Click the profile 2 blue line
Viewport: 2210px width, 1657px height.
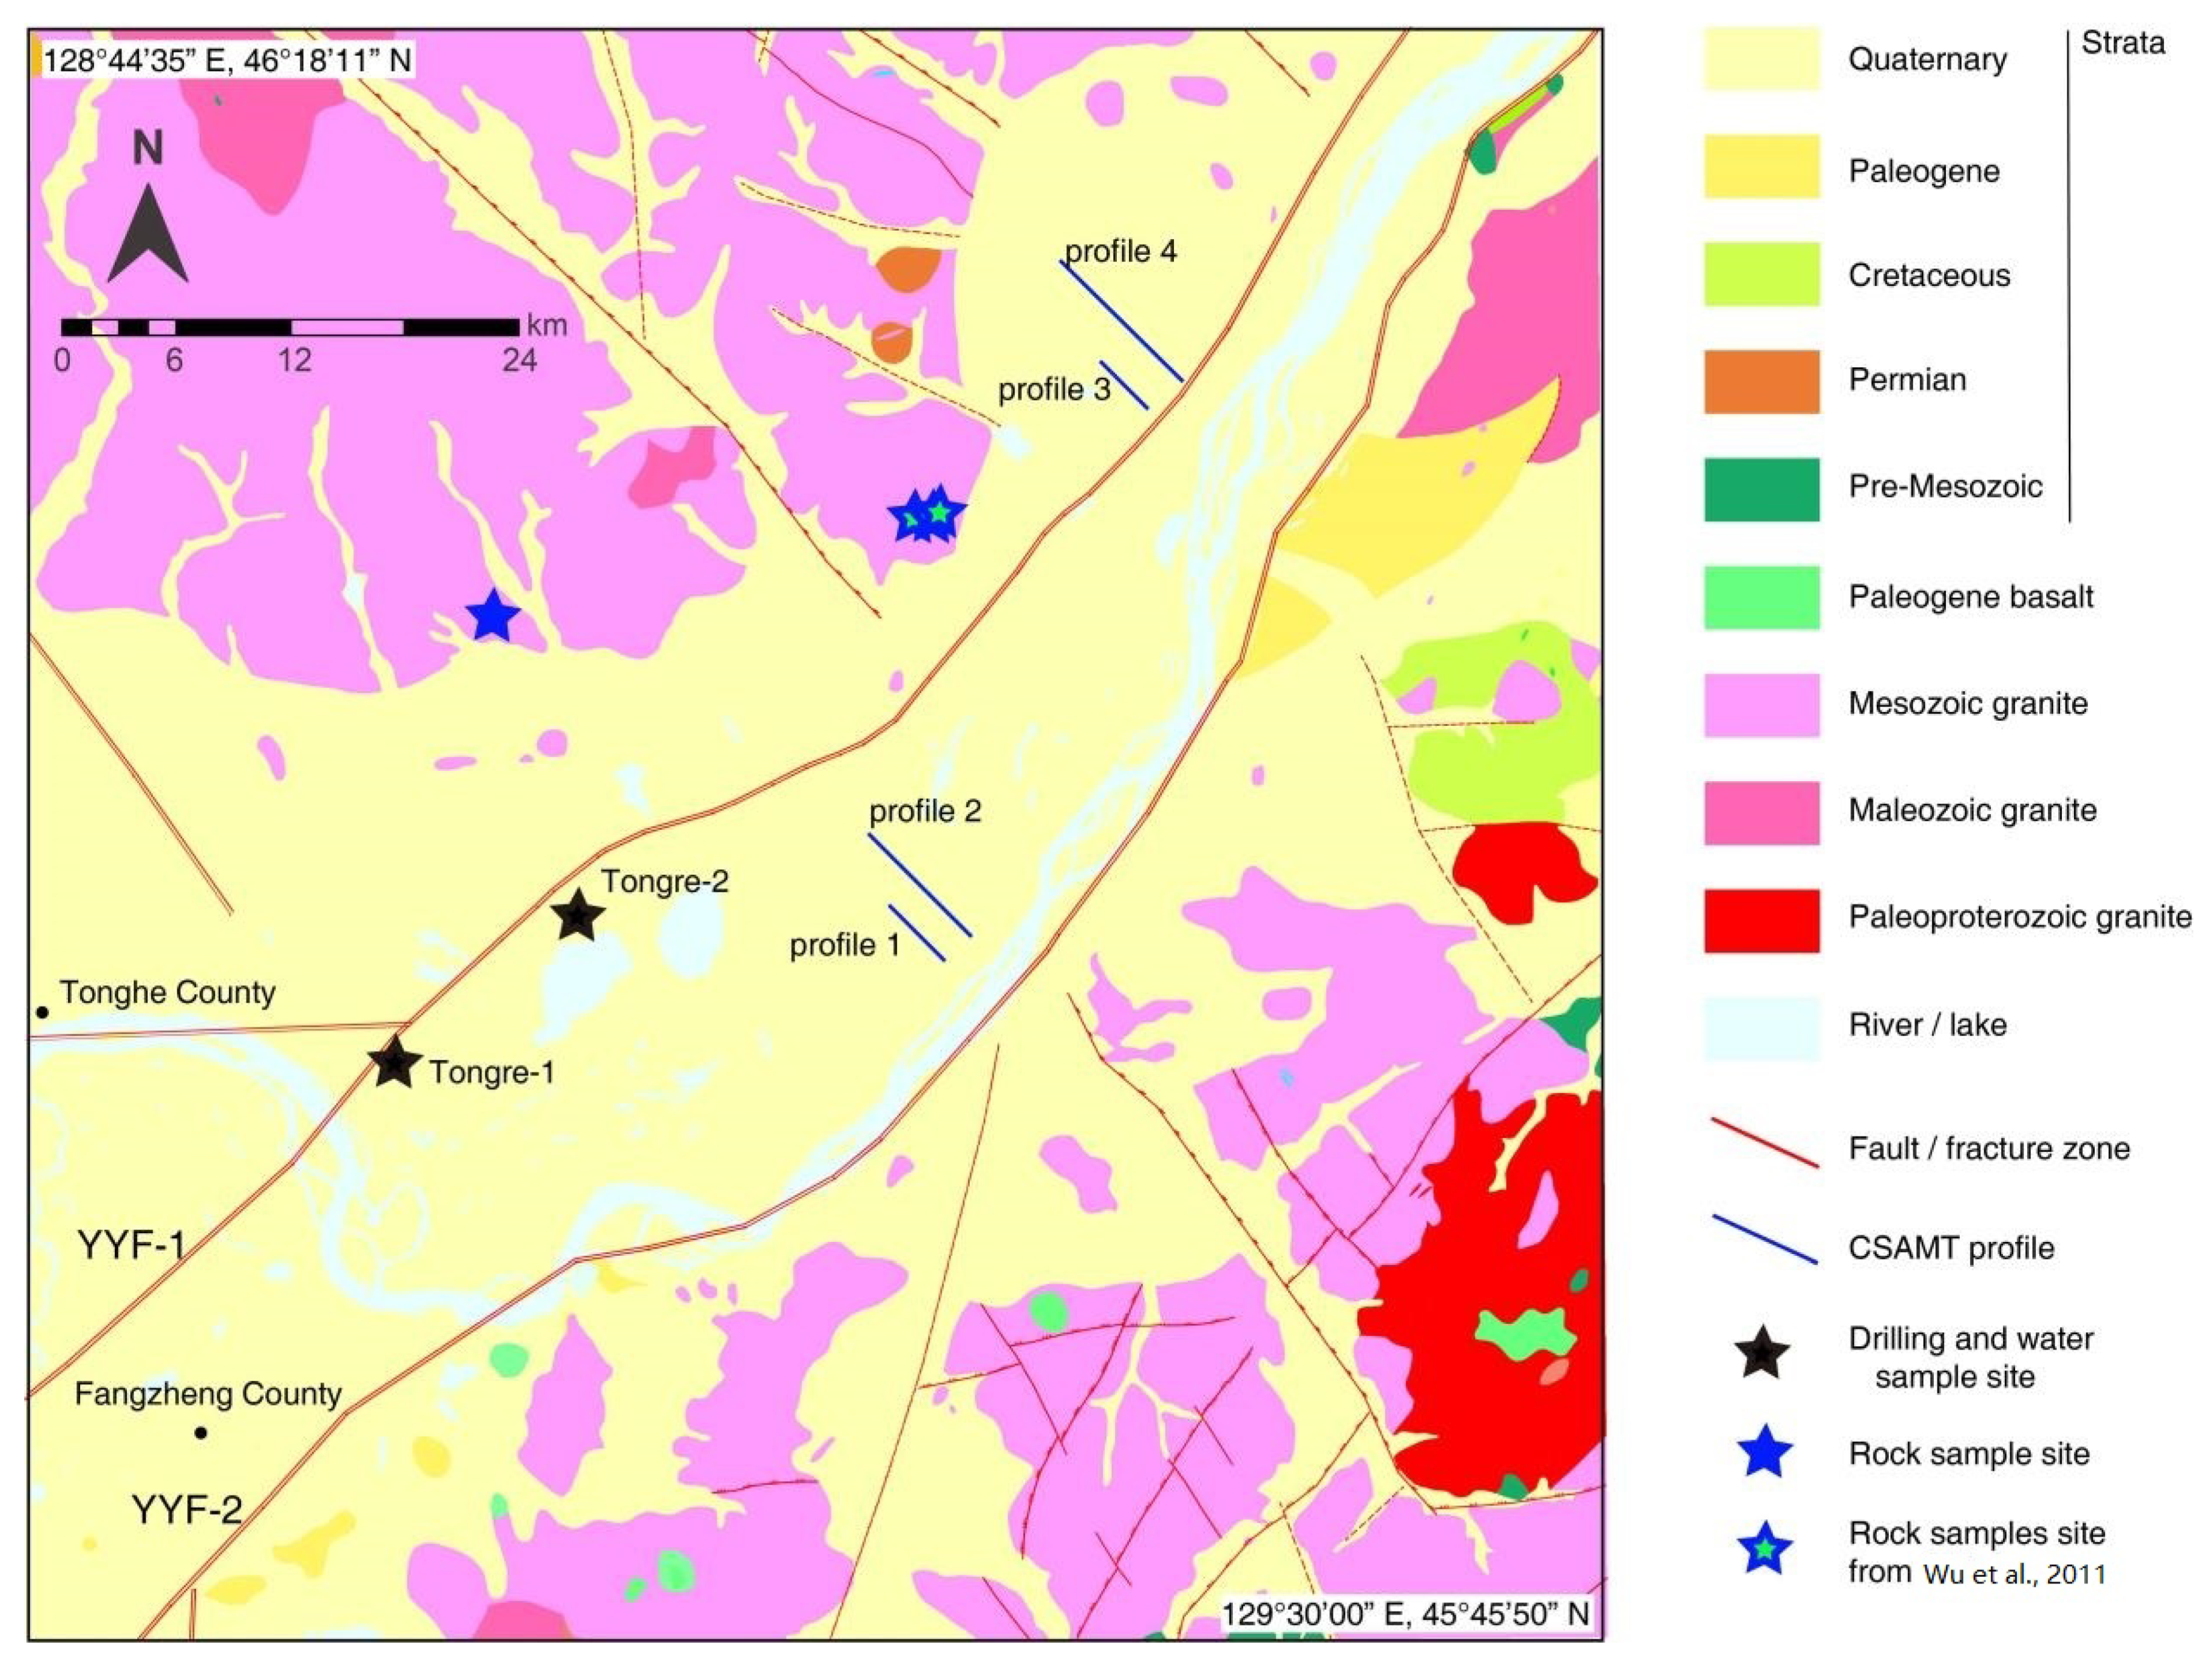click(919, 885)
